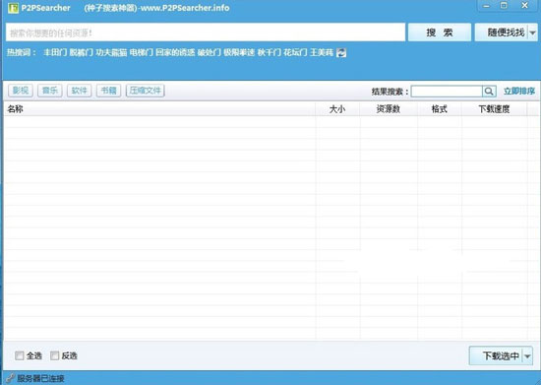Screen dimensions: 541x385
Task: Select hot keyword 极限车速
Action: [239, 52]
